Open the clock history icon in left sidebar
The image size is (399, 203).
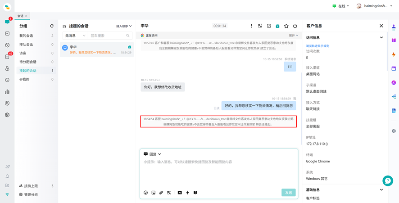(7, 80)
